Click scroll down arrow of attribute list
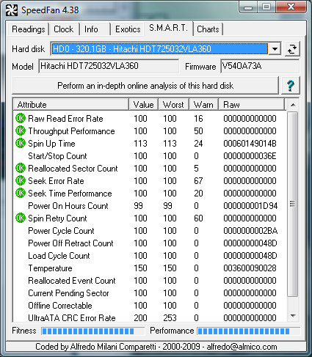Viewport: 312px width, 357px height. [293, 316]
